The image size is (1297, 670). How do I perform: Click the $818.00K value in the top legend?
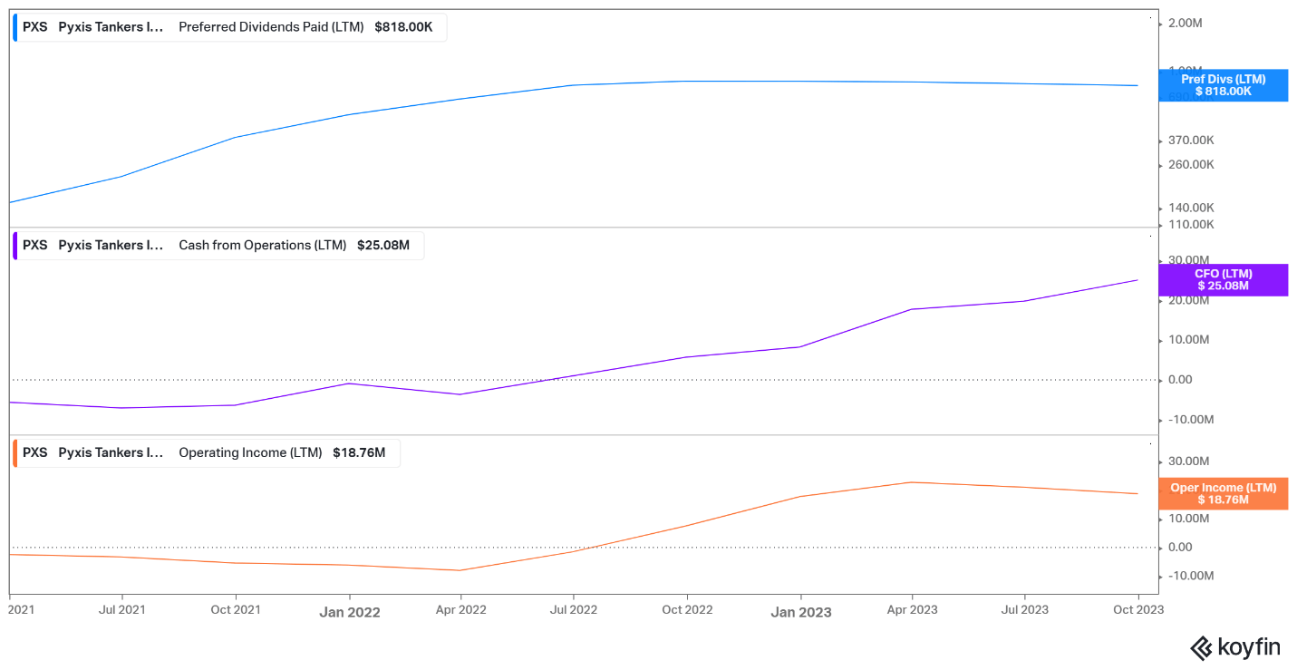tap(403, 27)
